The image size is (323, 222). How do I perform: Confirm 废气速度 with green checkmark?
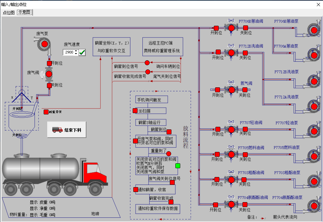click(82, 52)
